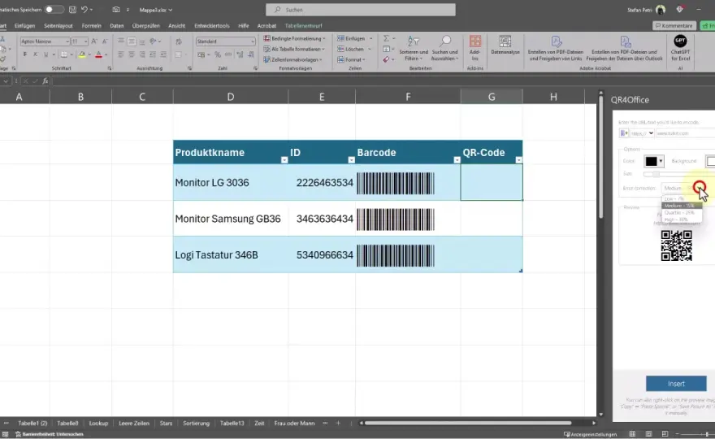Switch to Sortierung sheet tab
The image size is (715, 439).
click(x=196, y=424)
